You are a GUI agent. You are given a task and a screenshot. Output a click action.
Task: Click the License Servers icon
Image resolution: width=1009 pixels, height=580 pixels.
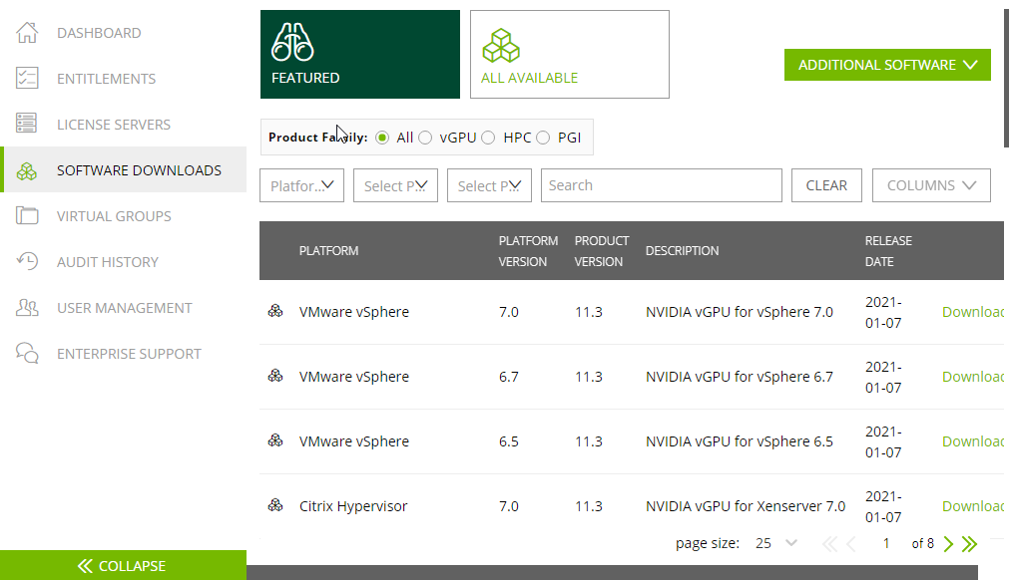pos(27,124)
